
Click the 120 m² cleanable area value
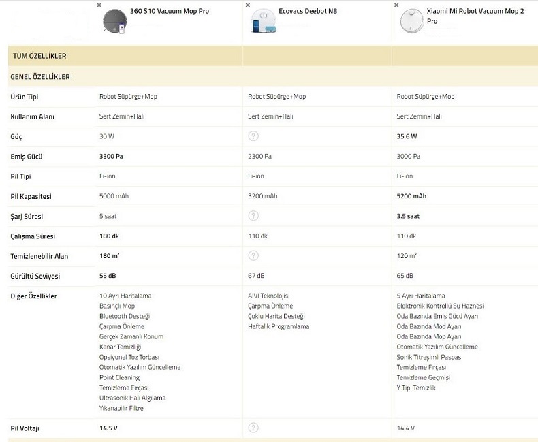click(x=407, y=255)
